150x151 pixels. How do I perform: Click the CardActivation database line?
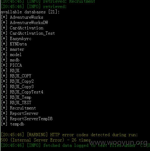click(x=26, y=28)
